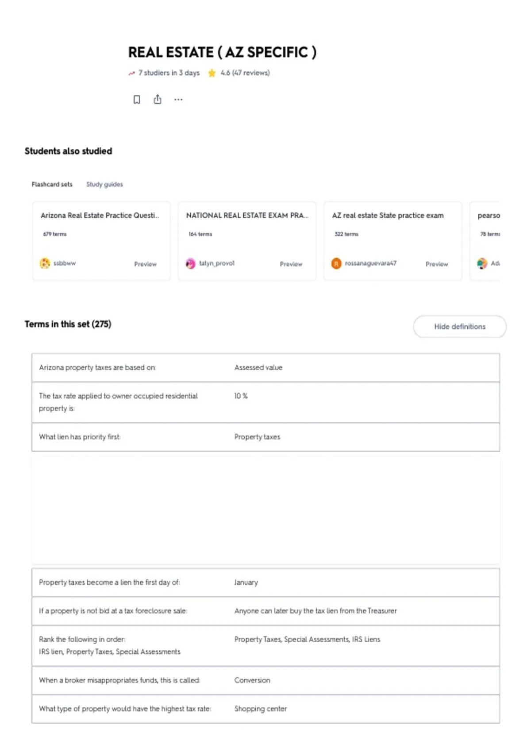Open NATIONAL REAL ESTATE EXAM PRA... card title
531x753 pixels.
point(247,215)
